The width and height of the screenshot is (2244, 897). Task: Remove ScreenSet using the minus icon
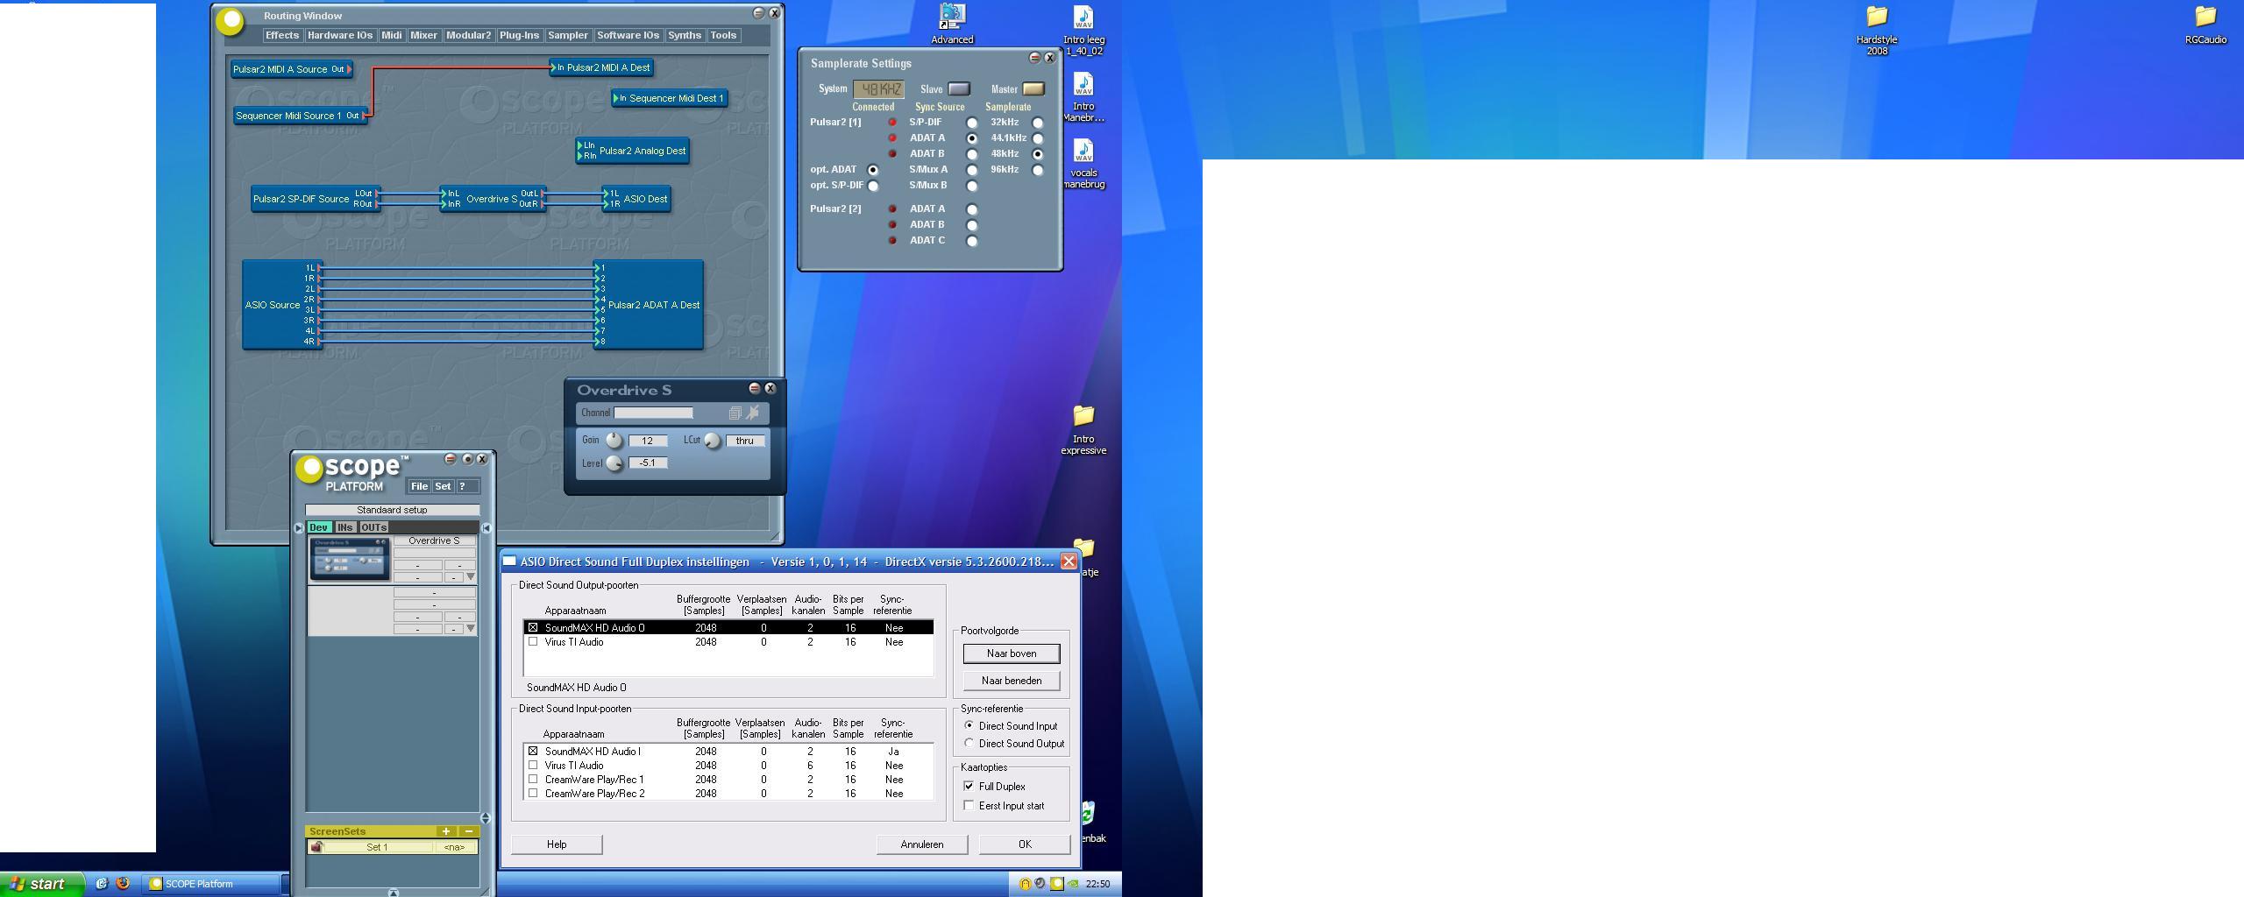[469, 831]
